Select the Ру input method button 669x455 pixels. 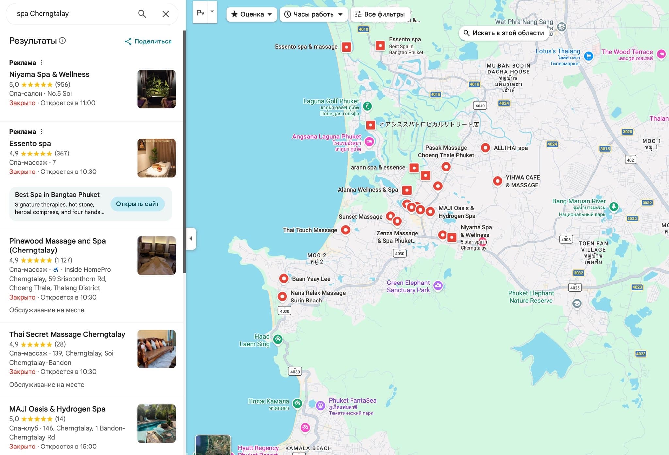(x=200, y=12)
